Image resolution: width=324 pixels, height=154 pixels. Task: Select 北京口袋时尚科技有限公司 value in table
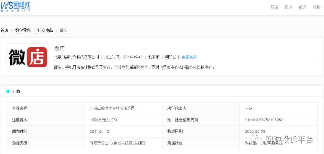coord(112,108)
